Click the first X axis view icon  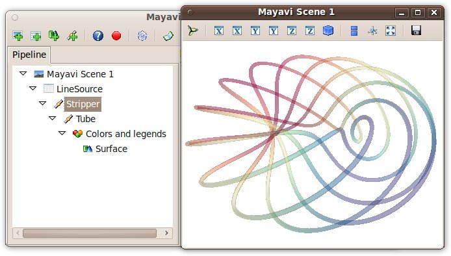[x=219, y=31]
